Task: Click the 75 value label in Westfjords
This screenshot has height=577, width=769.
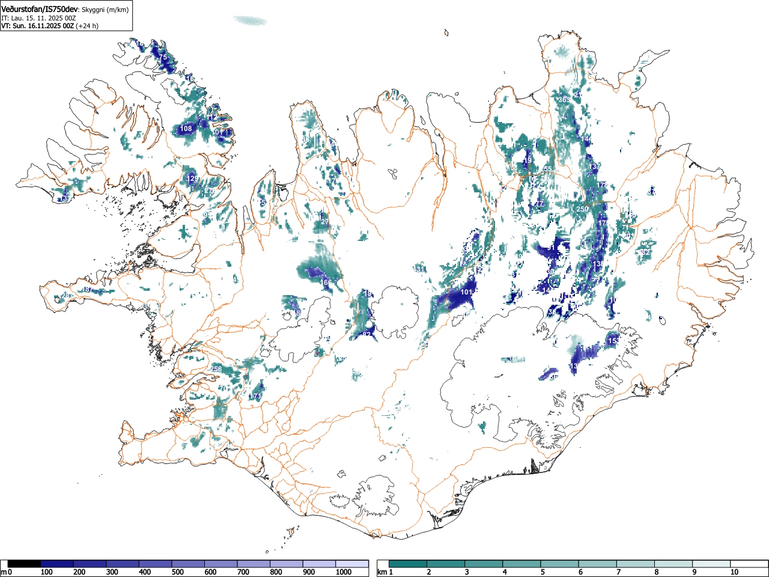Action: (163, 57)
